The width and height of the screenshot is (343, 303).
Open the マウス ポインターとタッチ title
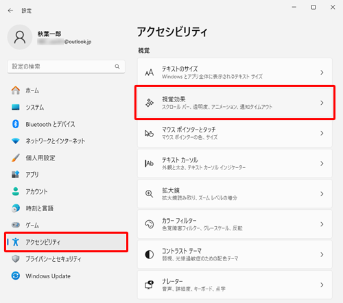click(189, 130)
